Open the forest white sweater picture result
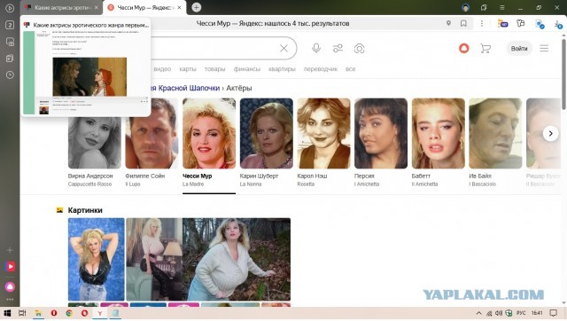The width and height of the screenshot is (567, 321). point(237,259)
